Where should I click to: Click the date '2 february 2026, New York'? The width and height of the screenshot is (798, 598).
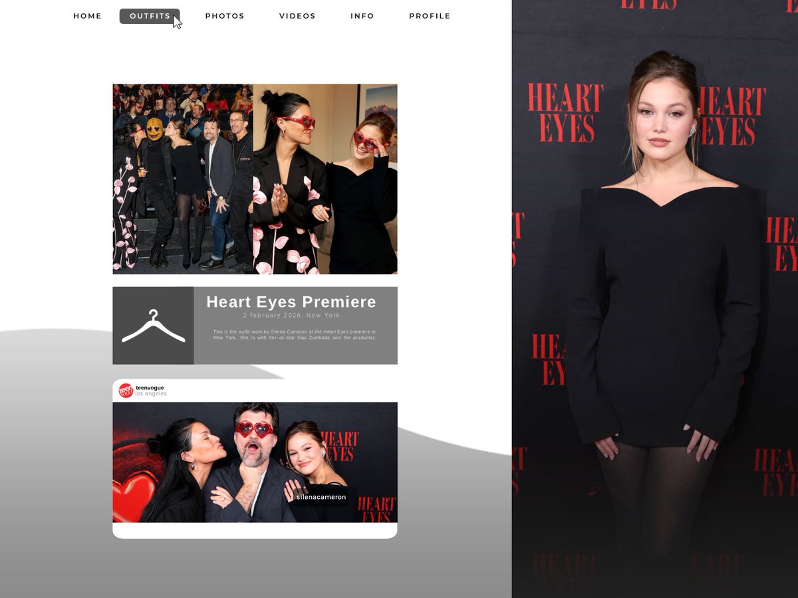(x=293, y=315)
